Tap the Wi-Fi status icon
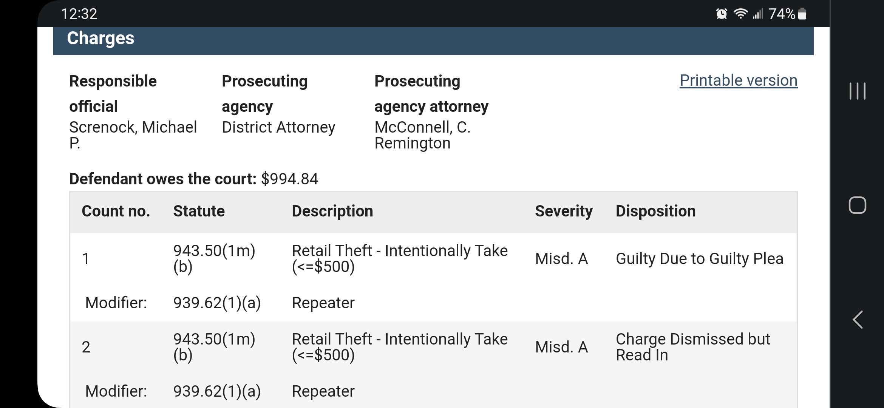884x408 pixels. [x=740, y=14]
